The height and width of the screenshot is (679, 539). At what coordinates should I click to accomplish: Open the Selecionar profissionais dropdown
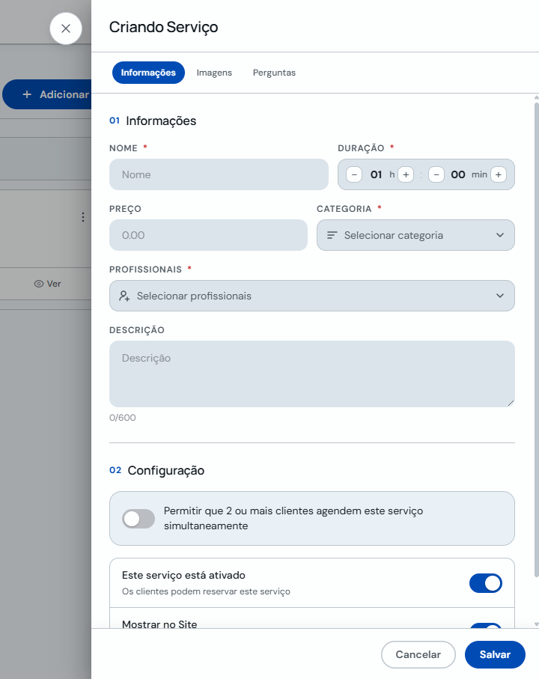pos(311,296)
